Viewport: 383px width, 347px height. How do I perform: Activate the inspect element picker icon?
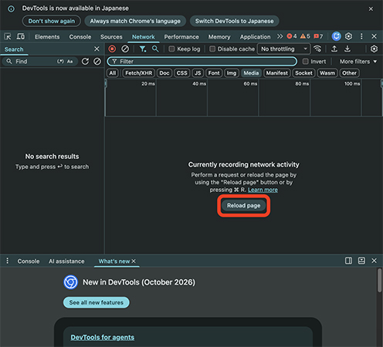point(8,36)
